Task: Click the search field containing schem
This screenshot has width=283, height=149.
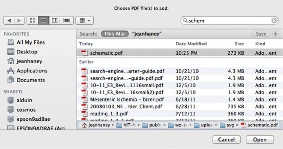Action: (x=229, y=21)
